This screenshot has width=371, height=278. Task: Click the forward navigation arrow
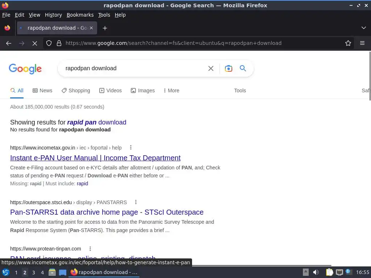point(22,43)
